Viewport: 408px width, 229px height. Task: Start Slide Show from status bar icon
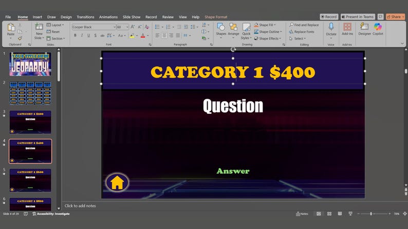pyautogui.click(x=350, y=214)
